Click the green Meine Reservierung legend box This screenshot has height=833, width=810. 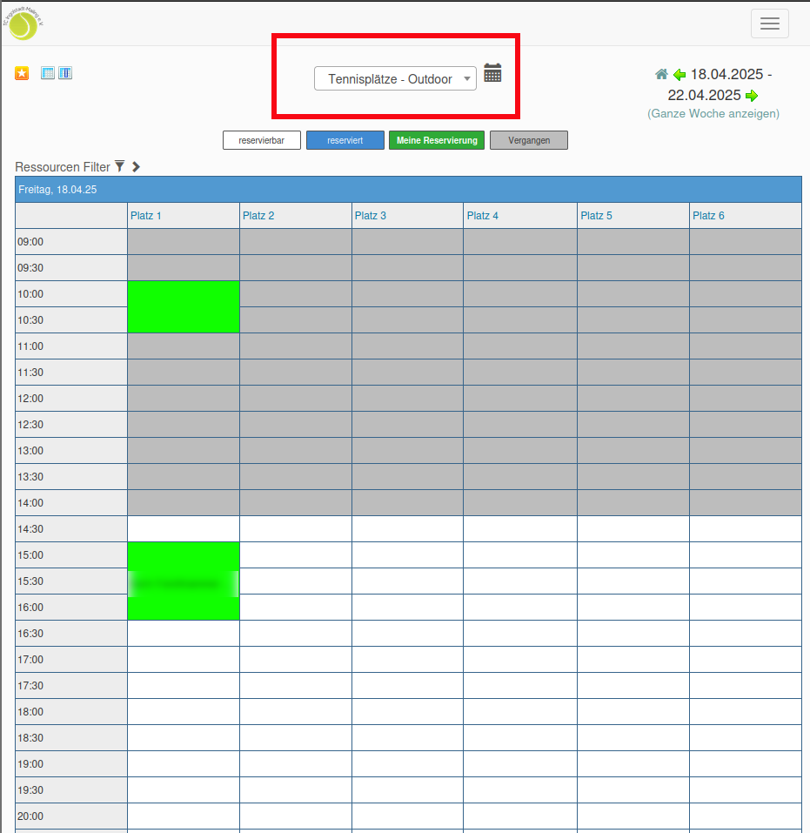tap(437, 140)
